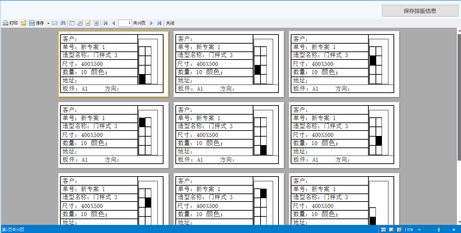This screenshot has width=461, height=233.
Task: Go to the first page
Action: click(105, 23)
